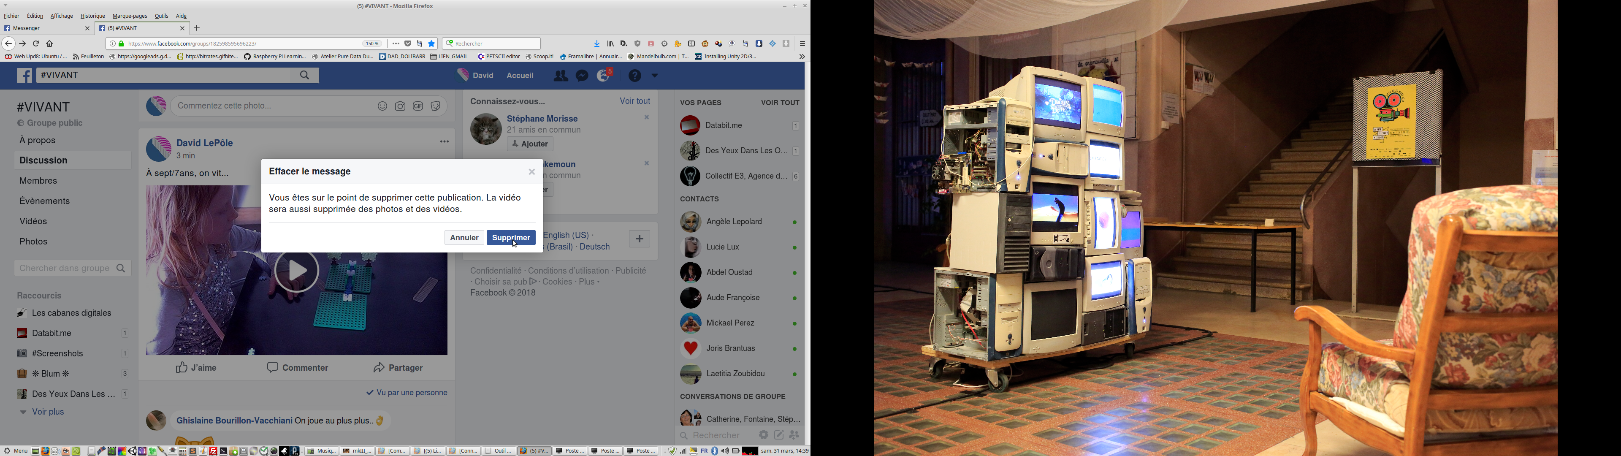Open post options three-dots menu

[x=444, y=142]
